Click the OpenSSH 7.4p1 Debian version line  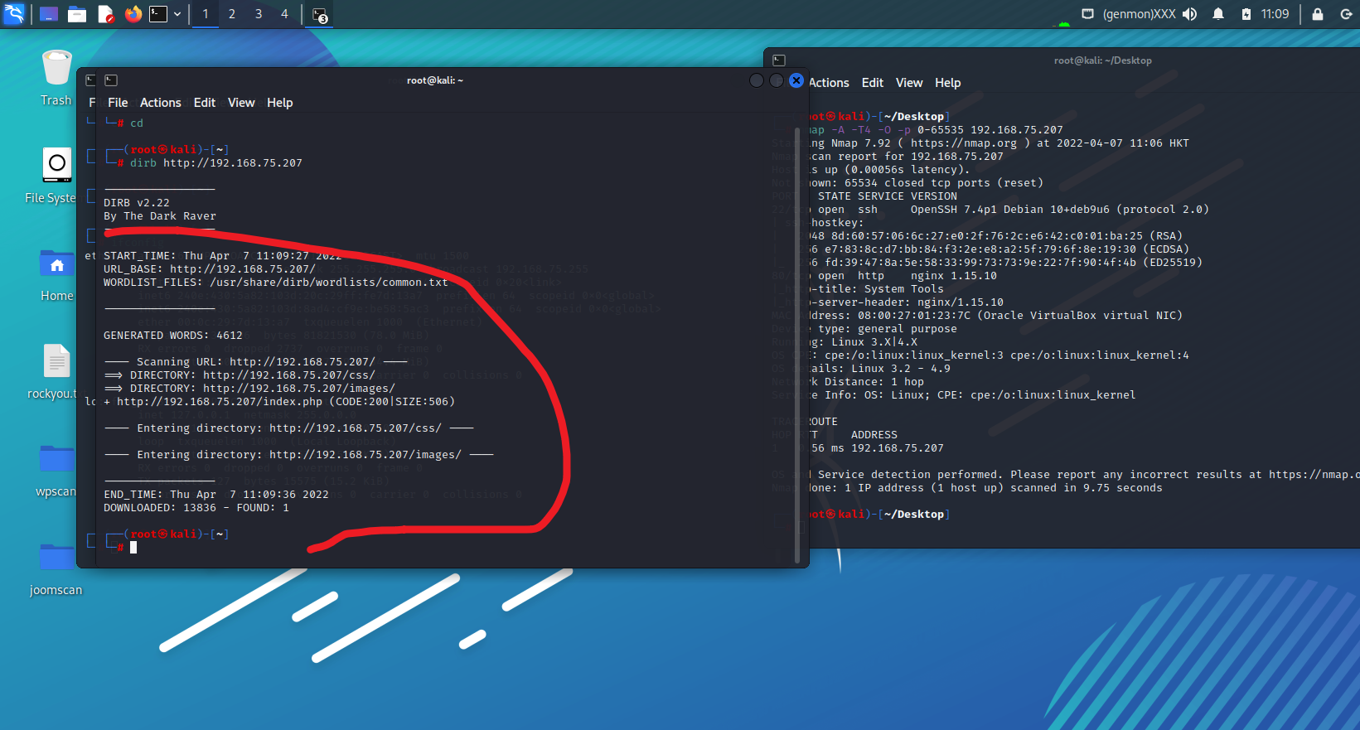pyautogui.click(x=1060, y=210)
